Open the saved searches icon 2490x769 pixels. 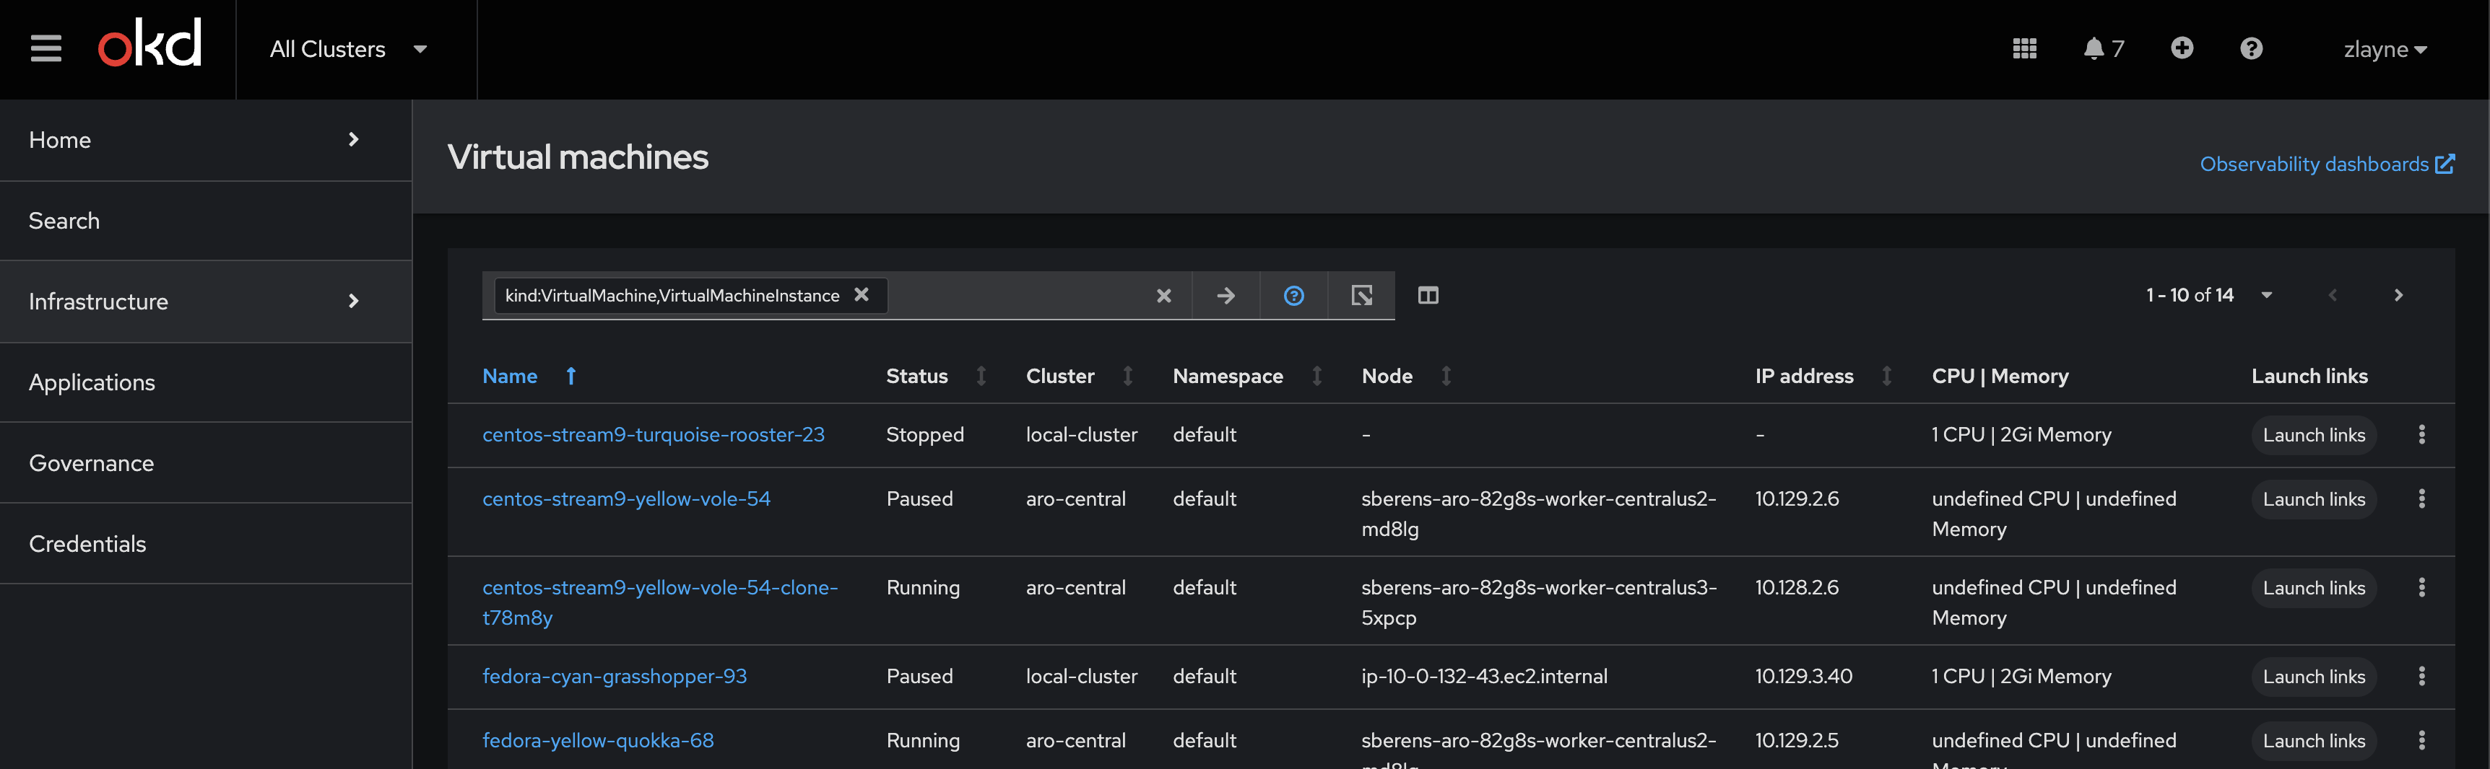(x=1361, y=296)
